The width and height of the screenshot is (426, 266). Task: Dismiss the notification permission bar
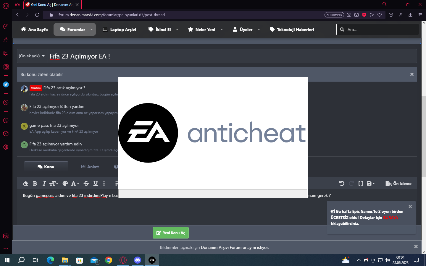pos(416,246)
